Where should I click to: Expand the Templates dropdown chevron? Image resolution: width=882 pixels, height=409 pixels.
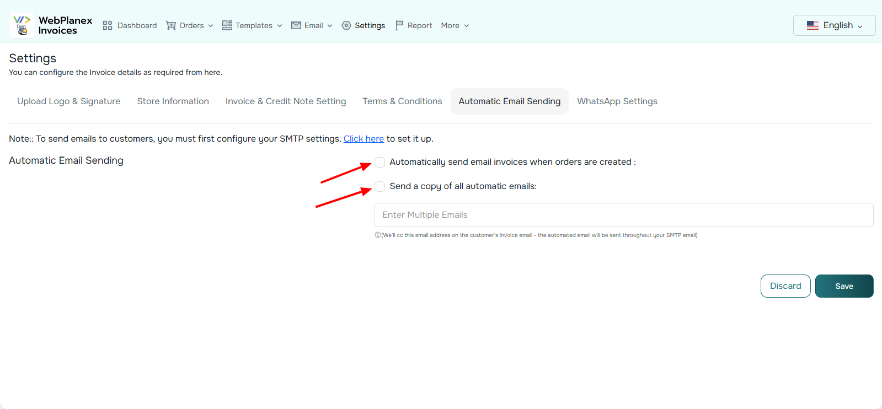[x=280, y=26]
